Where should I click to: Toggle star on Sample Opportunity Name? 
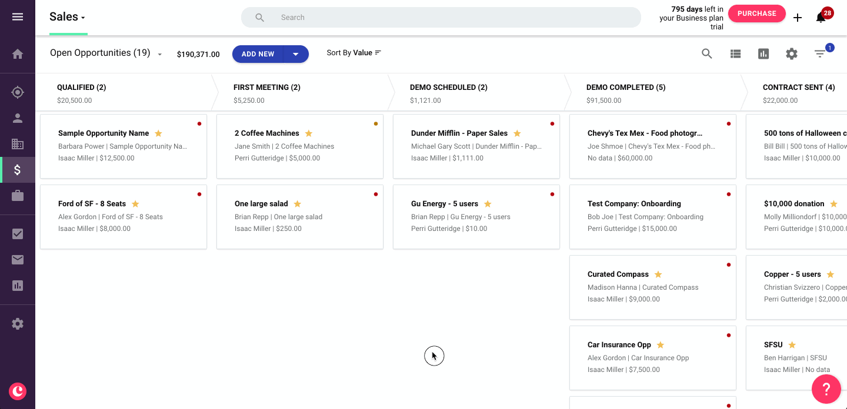[158, 133]
